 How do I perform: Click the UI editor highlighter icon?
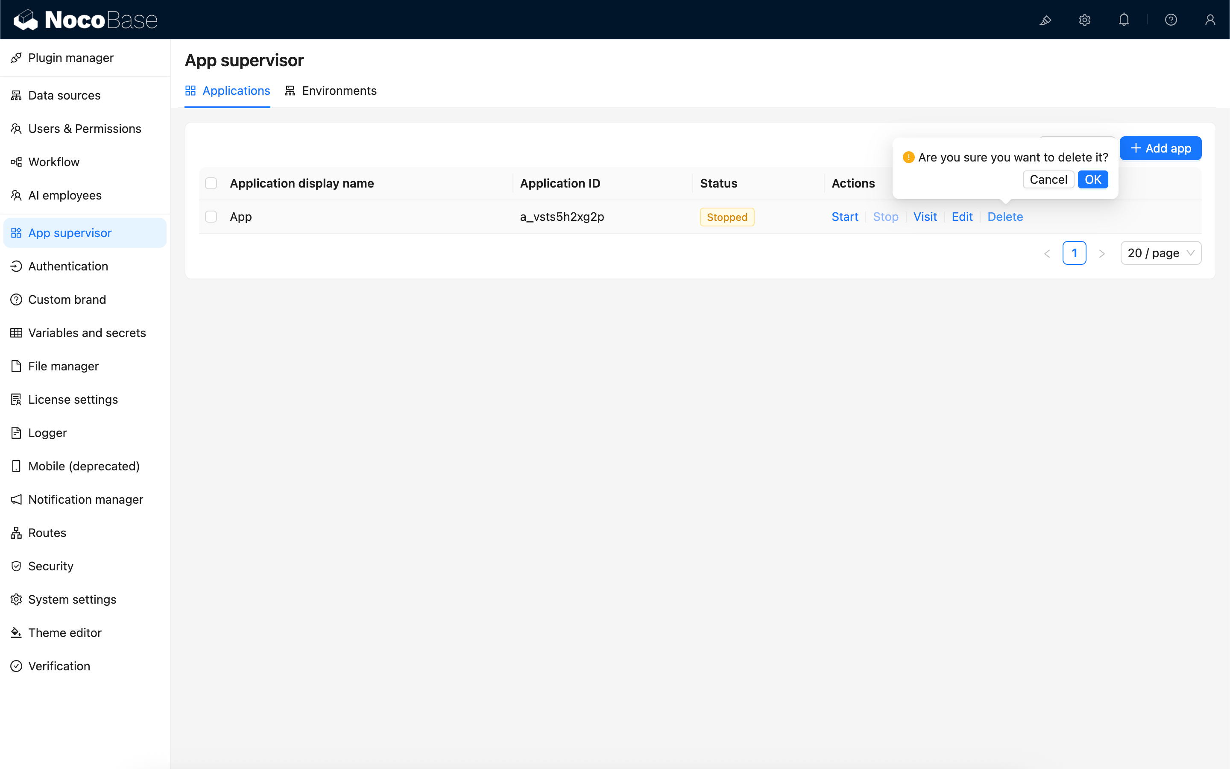coord(1045,20)
